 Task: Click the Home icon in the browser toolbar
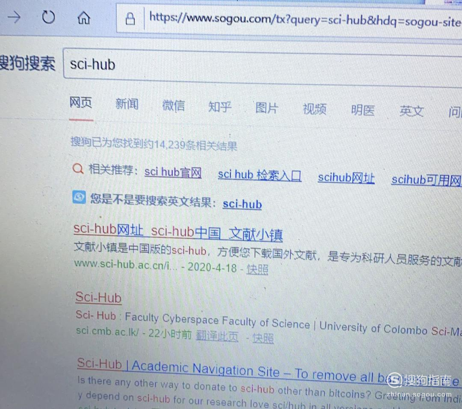(x=83, y=18)
